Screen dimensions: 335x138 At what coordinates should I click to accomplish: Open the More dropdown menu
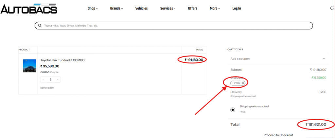(x=215, y=8)
